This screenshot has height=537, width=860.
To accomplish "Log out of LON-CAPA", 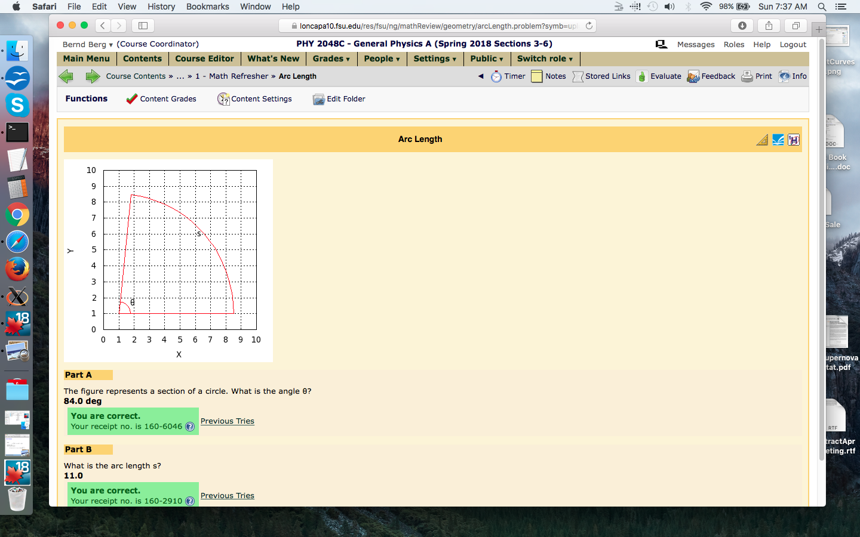I will pyautogui.click(x=793, y=44).
